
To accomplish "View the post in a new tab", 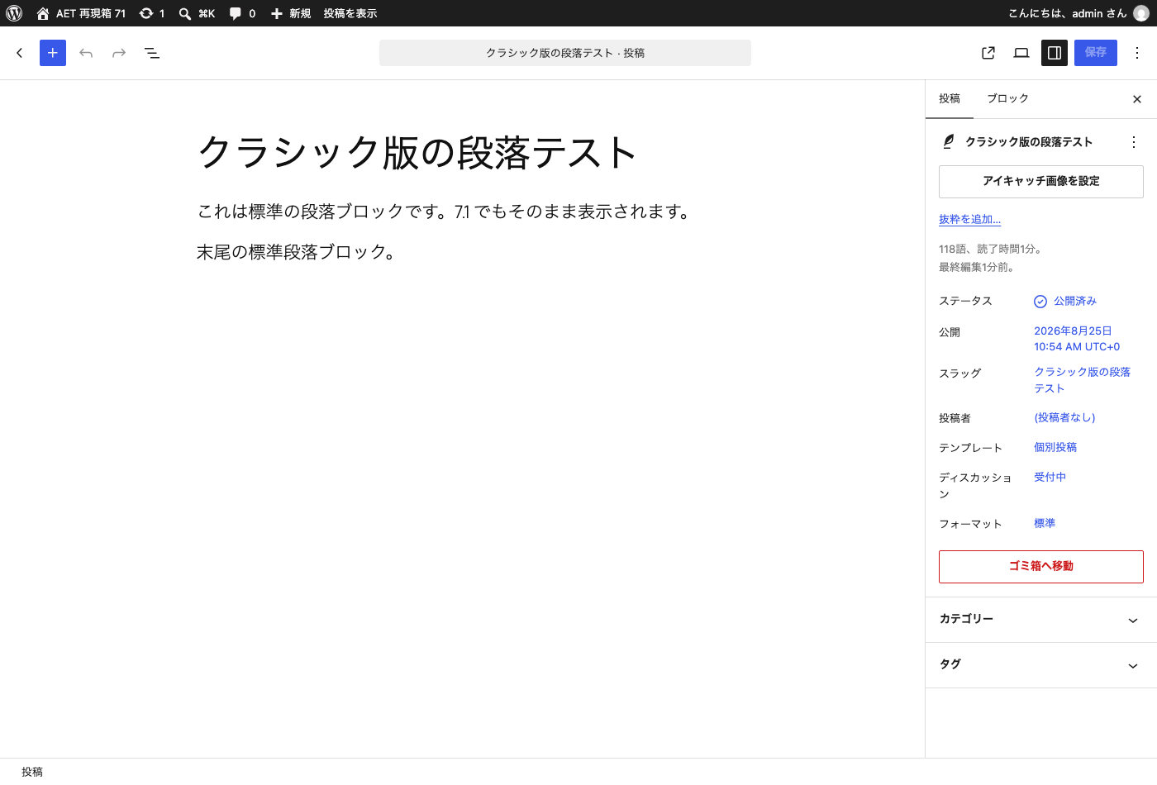I will tap(988, 53).
